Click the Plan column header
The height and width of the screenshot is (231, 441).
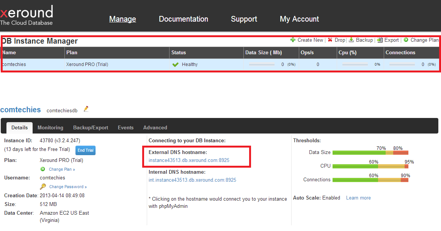click(x=117, y=53)
